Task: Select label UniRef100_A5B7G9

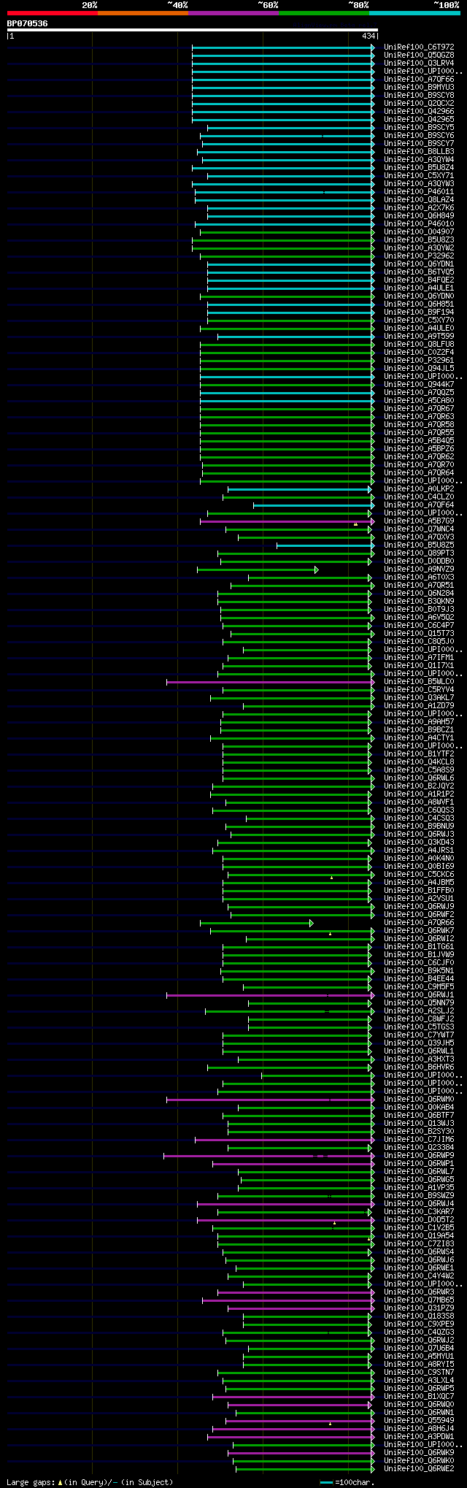Action: pos(419,521)
